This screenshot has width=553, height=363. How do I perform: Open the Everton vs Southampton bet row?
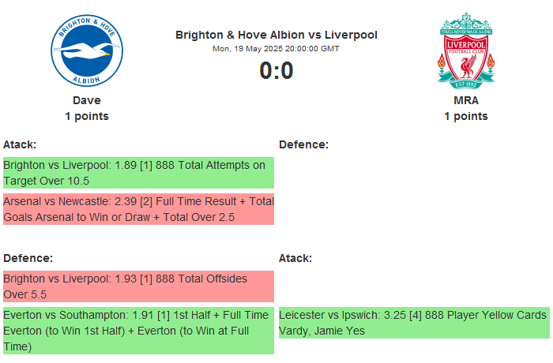click(138, 331)
